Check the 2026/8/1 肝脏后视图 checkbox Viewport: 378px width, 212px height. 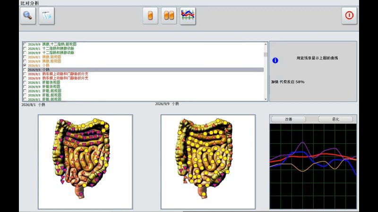pos(25,82)
